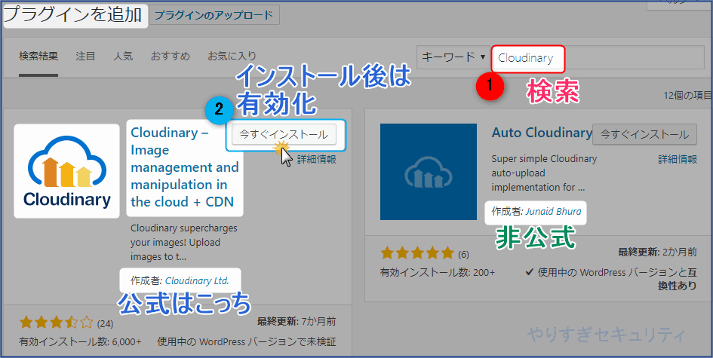
Task: Open the キーワード search type dropdown
Action: pyautogui.click(x=453, y=58)
